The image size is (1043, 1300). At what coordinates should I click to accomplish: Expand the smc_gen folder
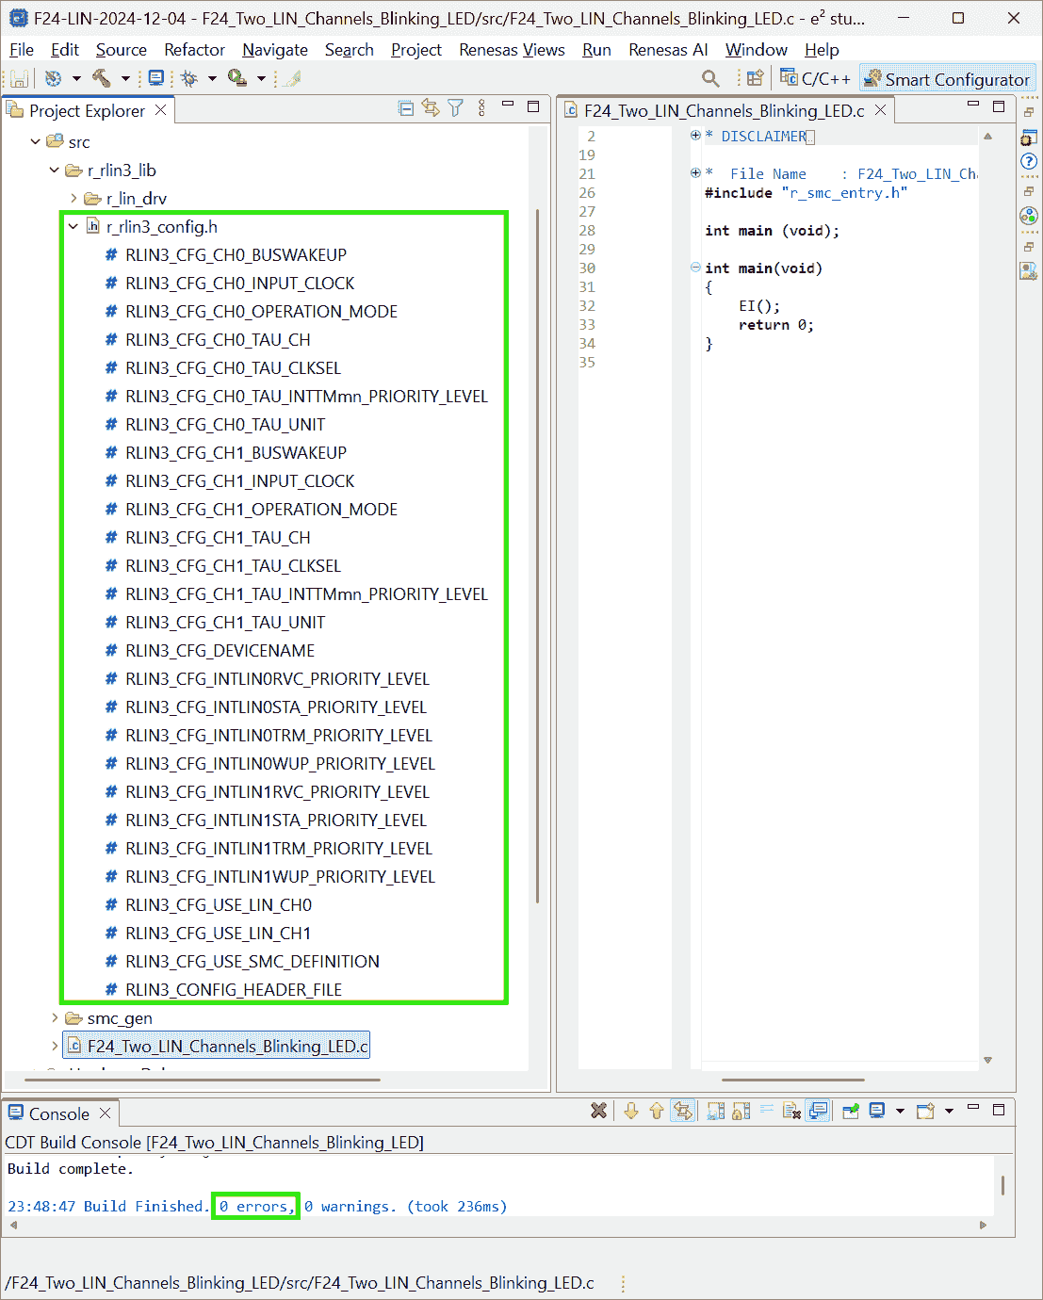pyautogui.click(x=55, y=1018)
